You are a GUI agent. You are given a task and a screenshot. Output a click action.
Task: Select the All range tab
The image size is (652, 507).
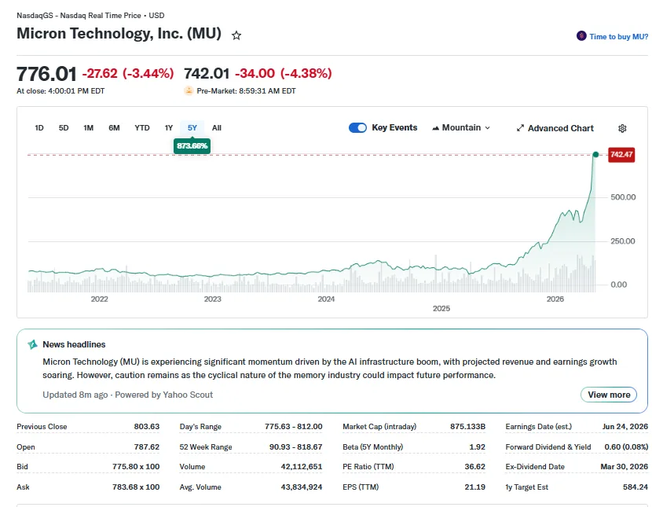(x=217, y=127)
